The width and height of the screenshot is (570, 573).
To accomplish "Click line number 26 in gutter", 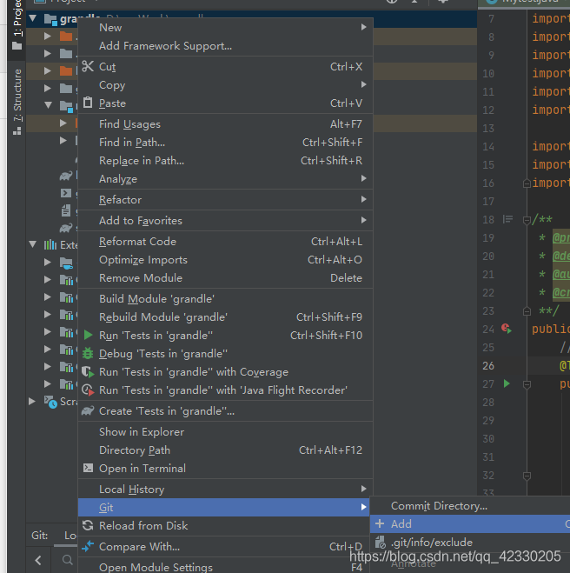I will 488,366.
